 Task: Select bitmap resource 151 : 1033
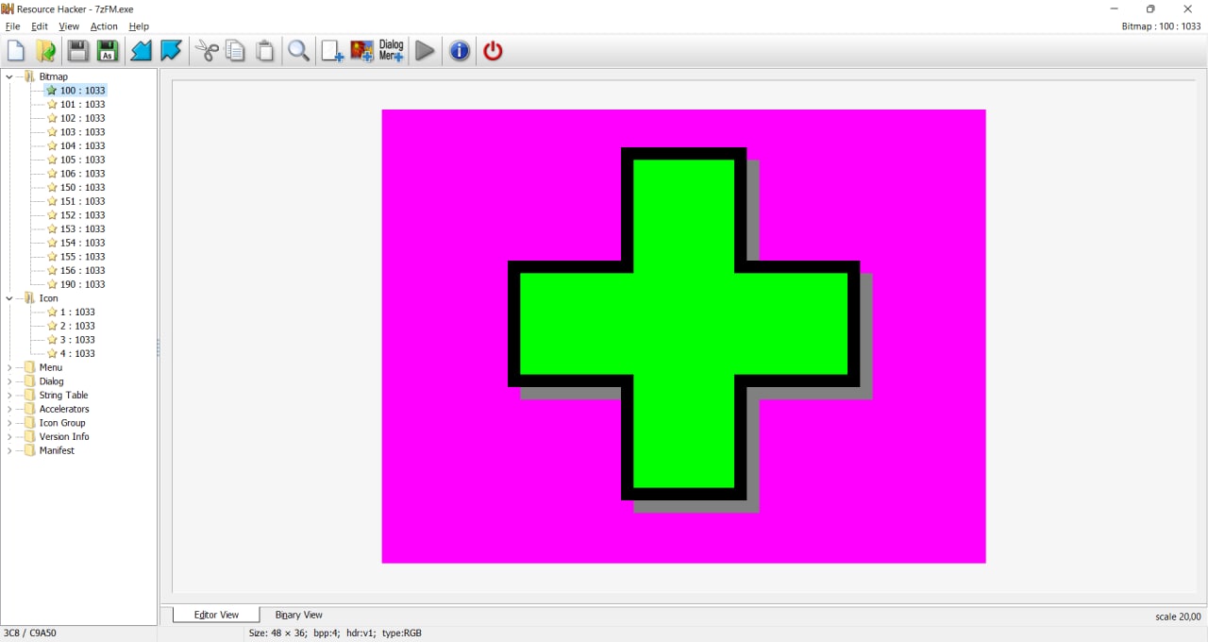[83, 201]
